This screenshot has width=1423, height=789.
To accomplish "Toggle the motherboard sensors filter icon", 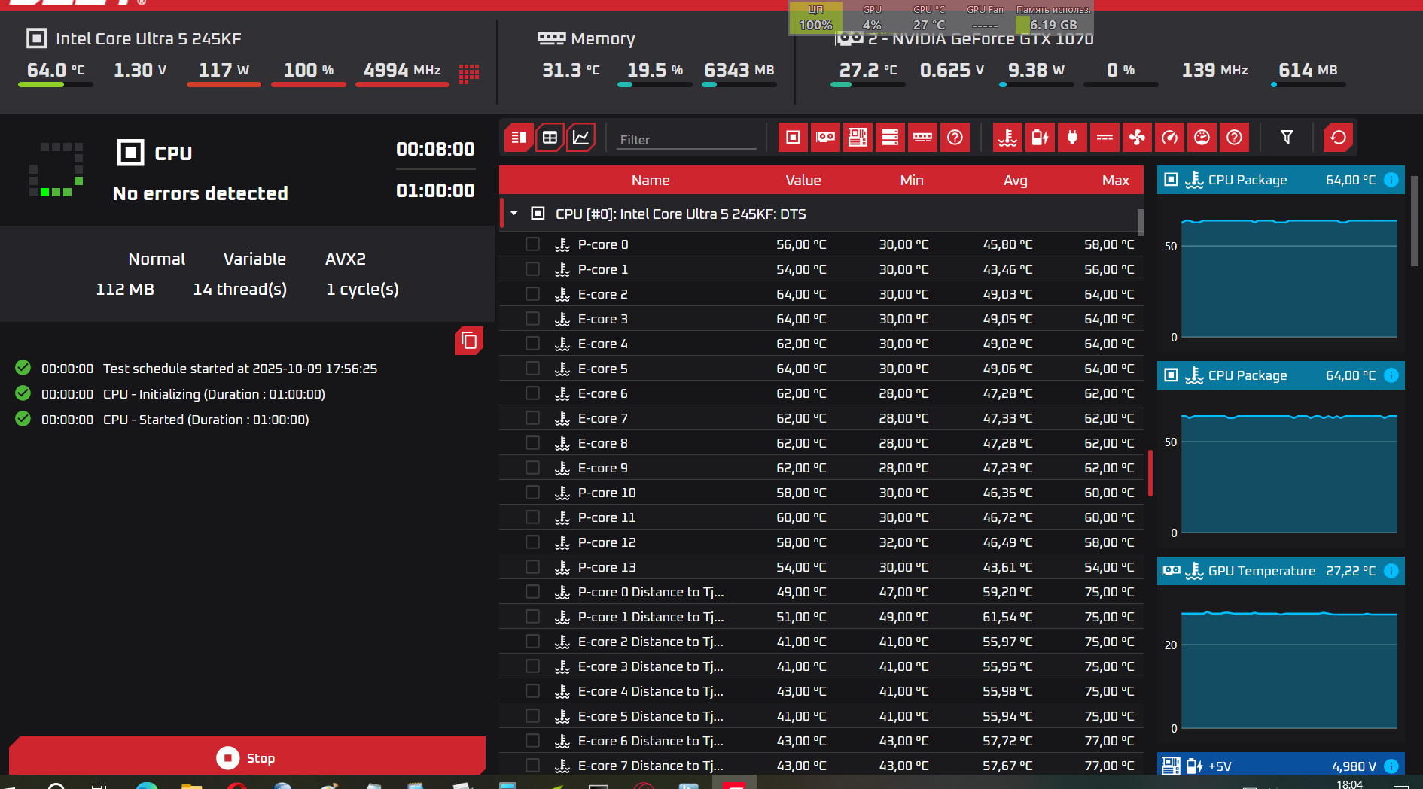I will [858, 138].
